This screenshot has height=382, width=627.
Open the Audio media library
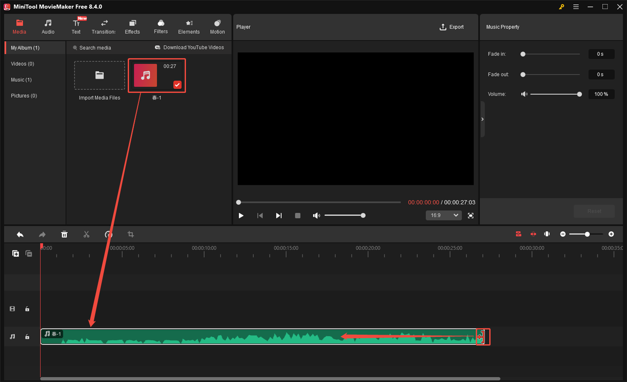point(48,26)
